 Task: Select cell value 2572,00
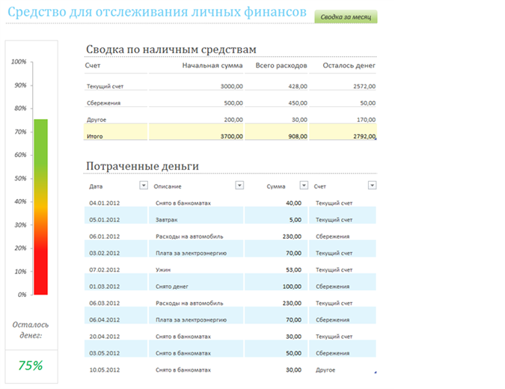tap(364, 86)
